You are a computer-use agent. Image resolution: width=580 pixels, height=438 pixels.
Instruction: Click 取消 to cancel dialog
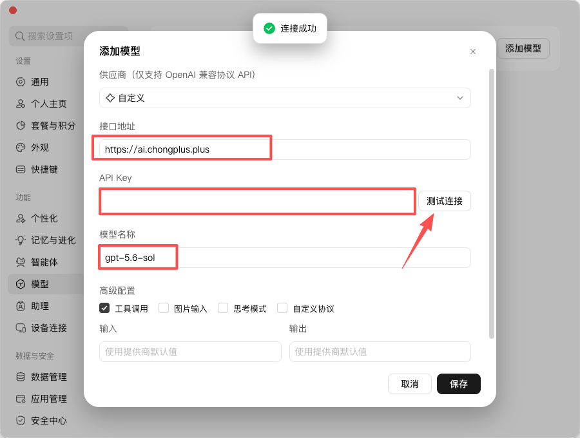[x=409, y=384]
